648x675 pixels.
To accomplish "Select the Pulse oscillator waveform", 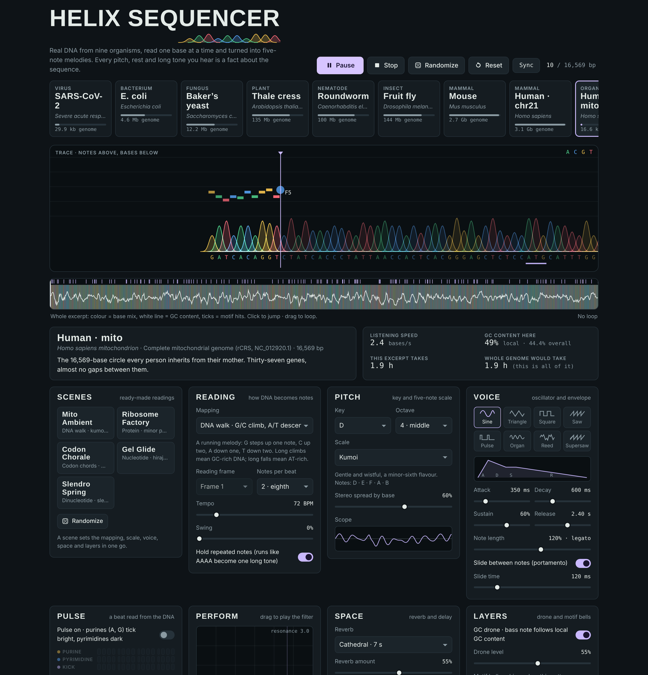I will [x=487, y=441].
